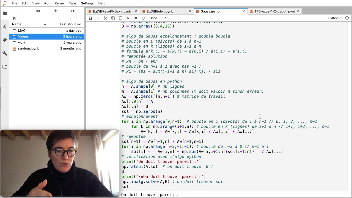Screen dimensions: 352x198
Task: Click the '# remontée' comment line
Action: [x=134, y=136]
